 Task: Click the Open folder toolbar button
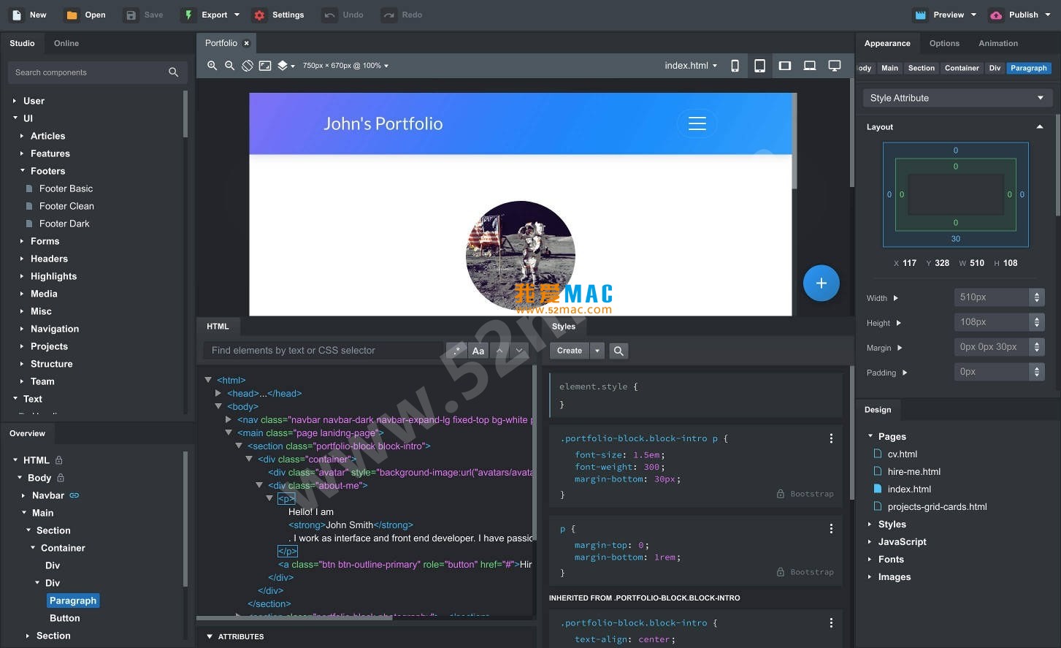pos(85,15)
